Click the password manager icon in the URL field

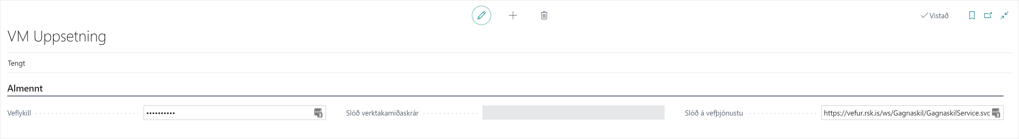pyautogui.click(x=996, y=113)
